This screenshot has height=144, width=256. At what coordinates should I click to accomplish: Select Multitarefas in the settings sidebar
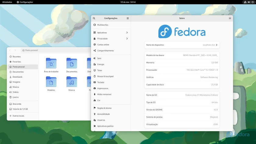[x=111, y=25]
